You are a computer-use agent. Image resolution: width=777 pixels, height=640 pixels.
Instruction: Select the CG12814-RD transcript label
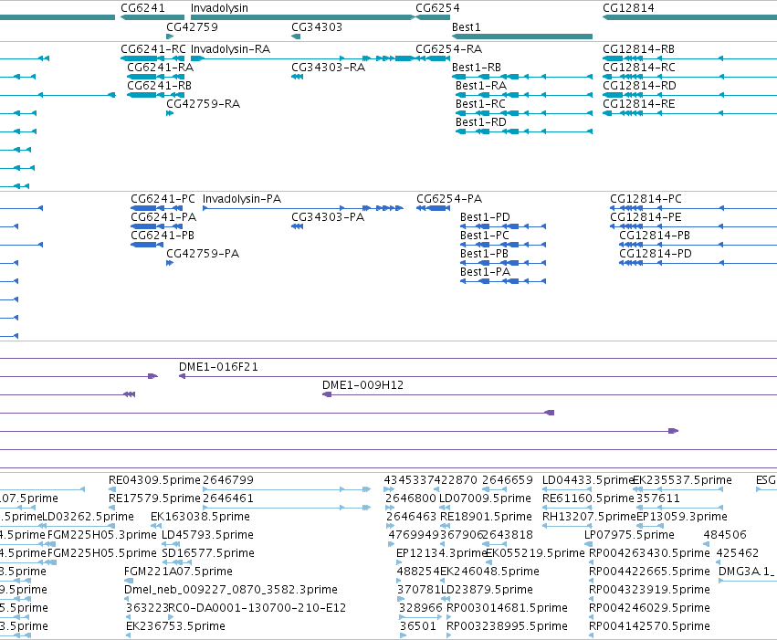point(640,86)
